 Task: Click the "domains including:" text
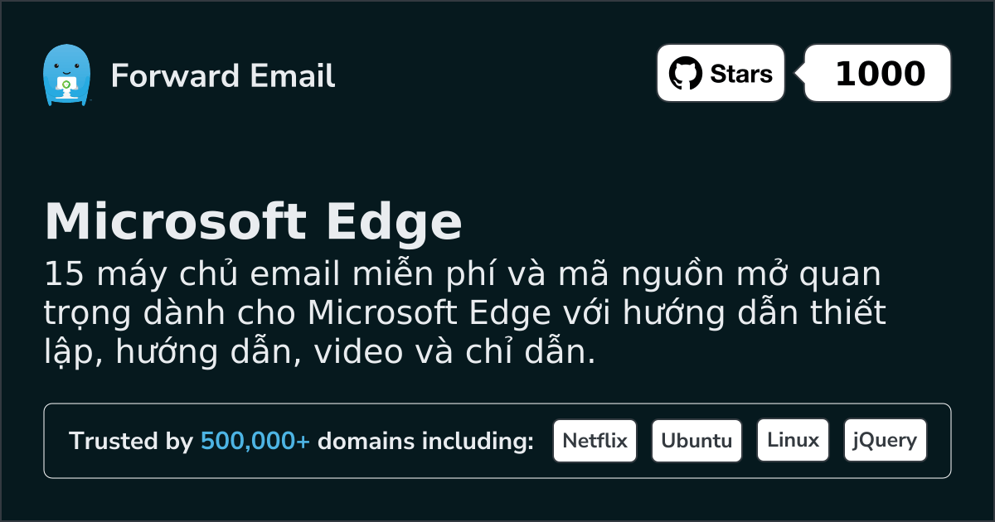point(425,442)
